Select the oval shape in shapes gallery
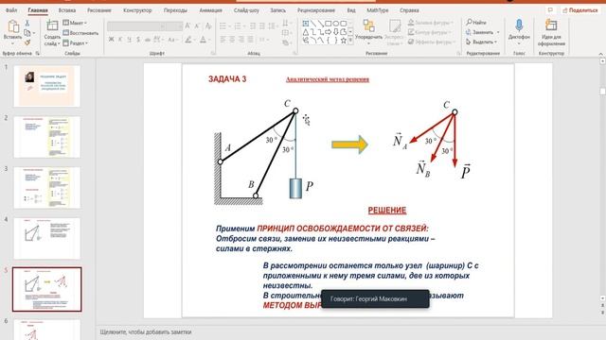 335,24
